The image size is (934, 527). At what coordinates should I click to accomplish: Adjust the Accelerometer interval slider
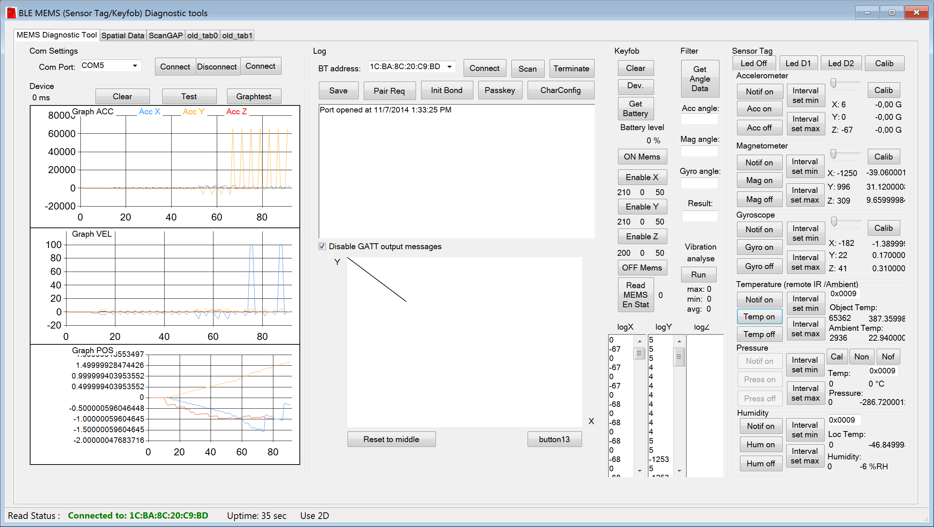click(834, 83)
